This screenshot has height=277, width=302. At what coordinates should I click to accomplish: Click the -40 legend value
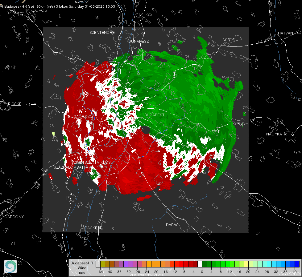[x=110, y=272]
